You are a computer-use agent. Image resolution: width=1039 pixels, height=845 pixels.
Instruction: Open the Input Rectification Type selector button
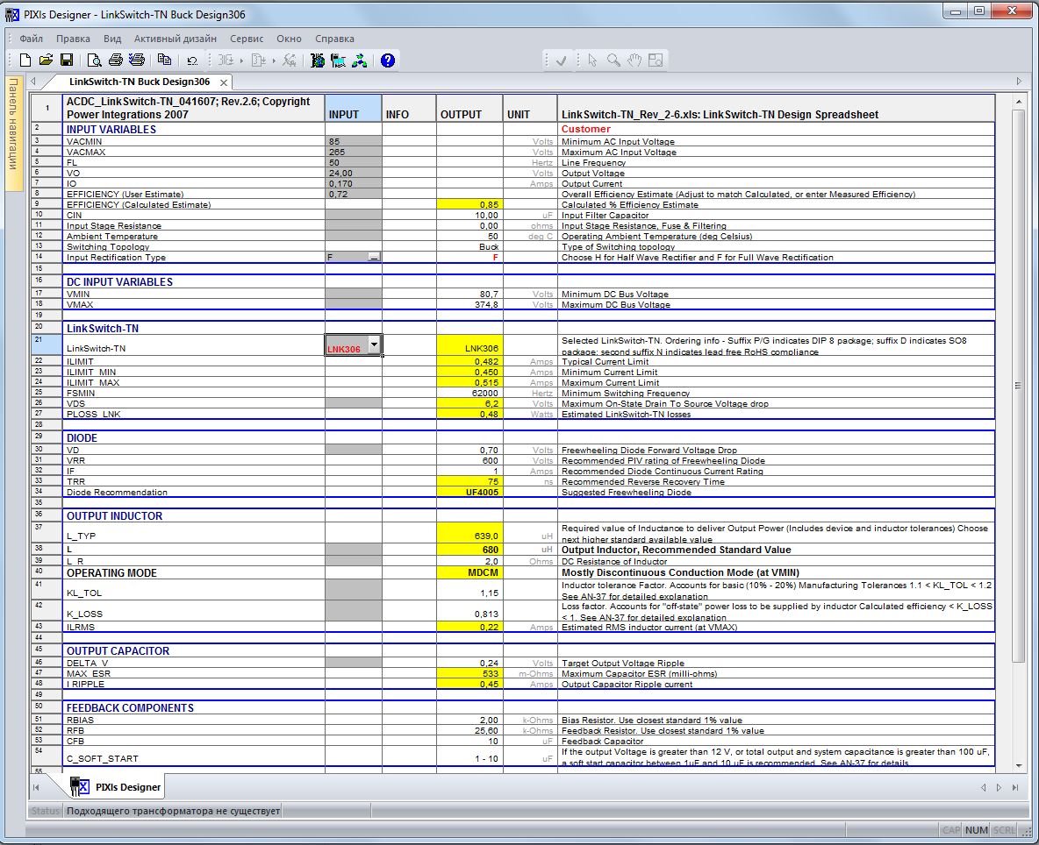374,258
